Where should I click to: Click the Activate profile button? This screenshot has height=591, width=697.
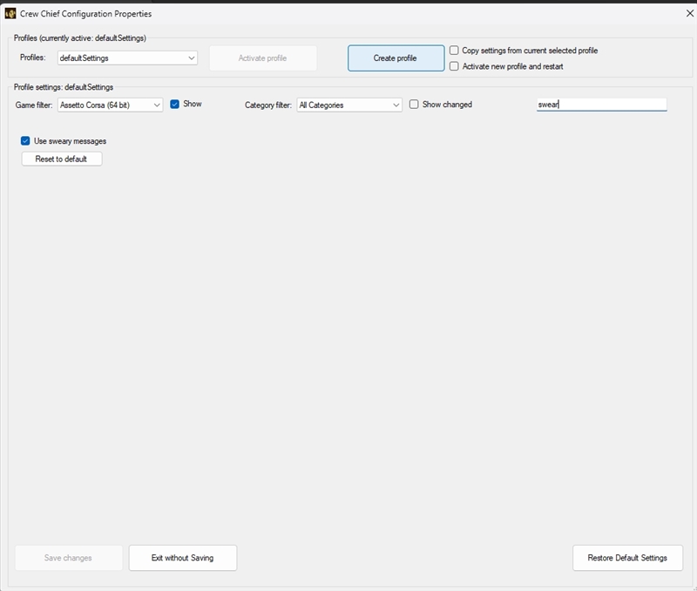(263, 58)
